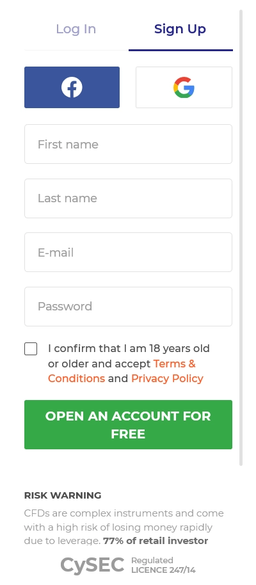Open the Privacy Policy link

[x=167, y=378]
